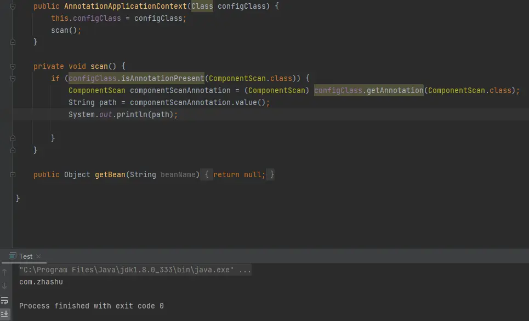Expand the folded getBean method in gutter
Viewport: 529px width, 321px height.
tap(13, 175)
